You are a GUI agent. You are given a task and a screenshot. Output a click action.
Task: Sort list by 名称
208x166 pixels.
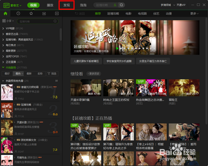[40, 73]
